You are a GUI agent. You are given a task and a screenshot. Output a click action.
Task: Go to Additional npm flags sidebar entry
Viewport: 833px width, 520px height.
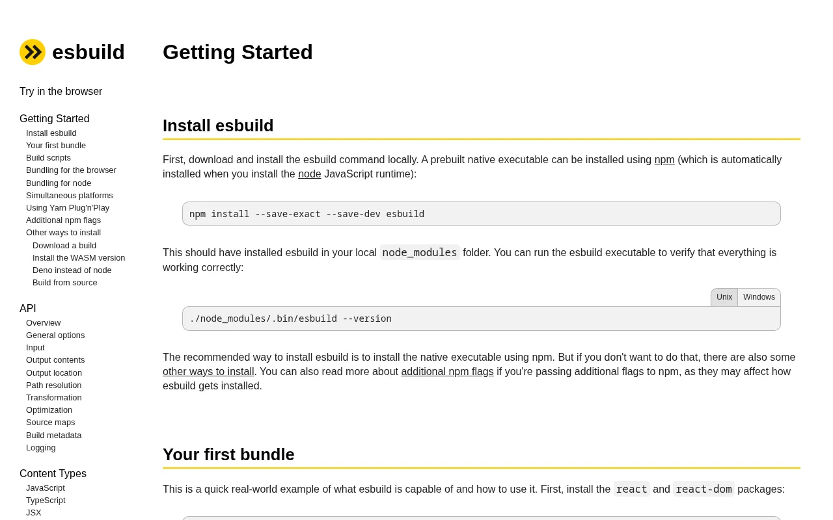tap(63, 220)
